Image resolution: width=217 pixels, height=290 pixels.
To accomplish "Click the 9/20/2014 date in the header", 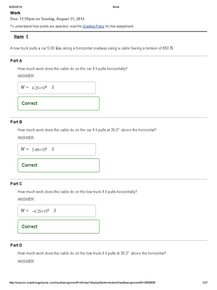I will [16, 7].
